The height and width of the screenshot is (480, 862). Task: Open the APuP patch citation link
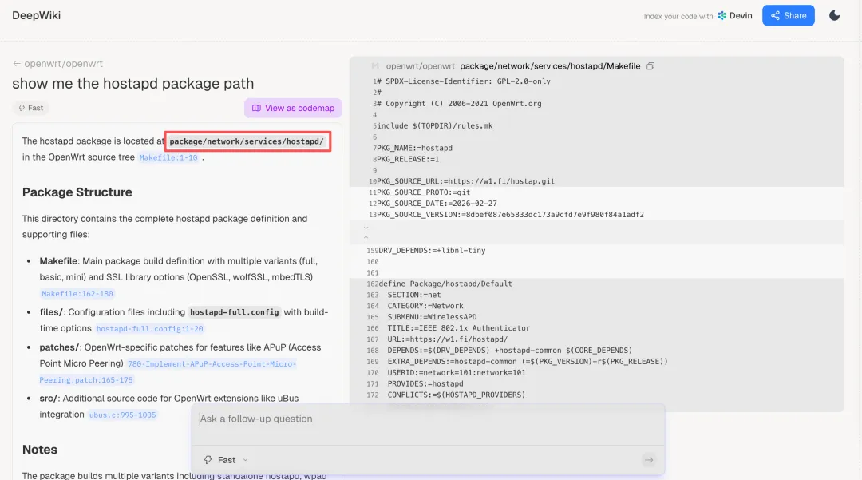[168, 371]
